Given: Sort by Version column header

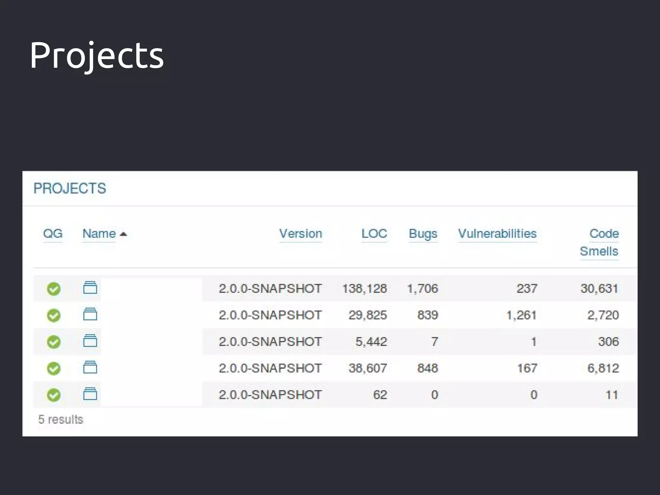Looking at the screenshot, I should (300, 234).
